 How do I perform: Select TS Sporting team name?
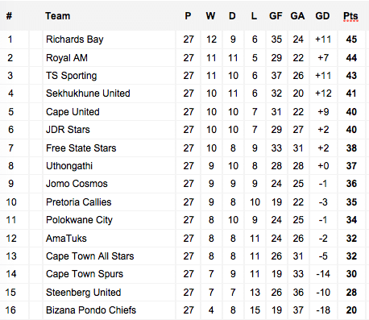click(71, 76)
